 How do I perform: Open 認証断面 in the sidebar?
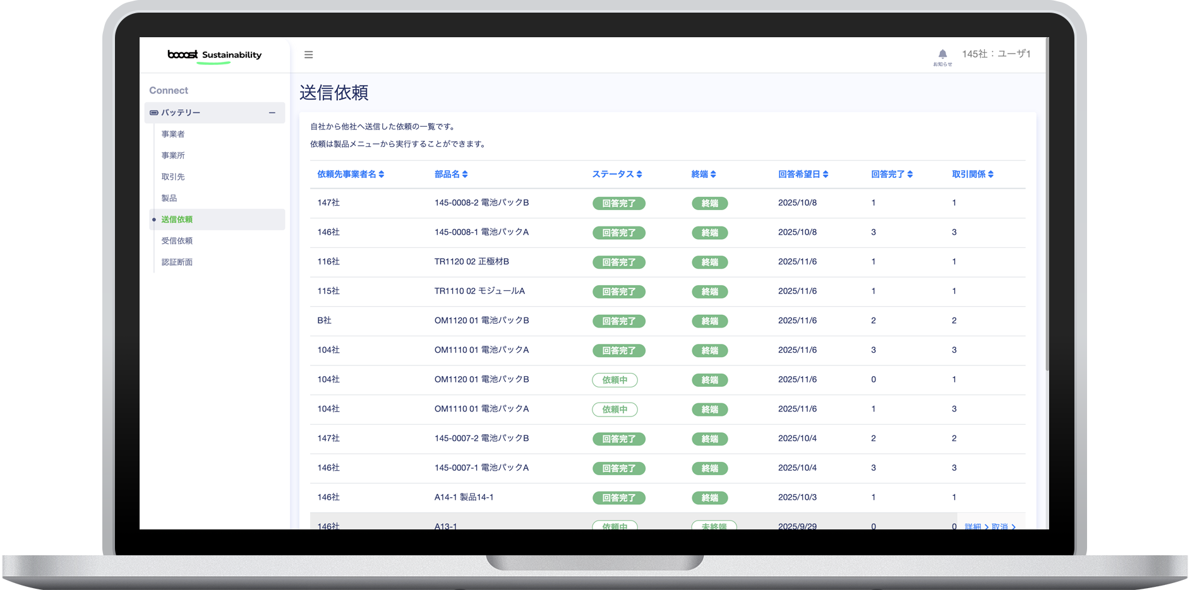[177, 263]
